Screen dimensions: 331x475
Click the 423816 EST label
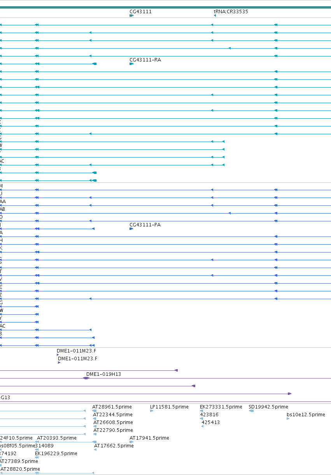(x=210, y=415)
